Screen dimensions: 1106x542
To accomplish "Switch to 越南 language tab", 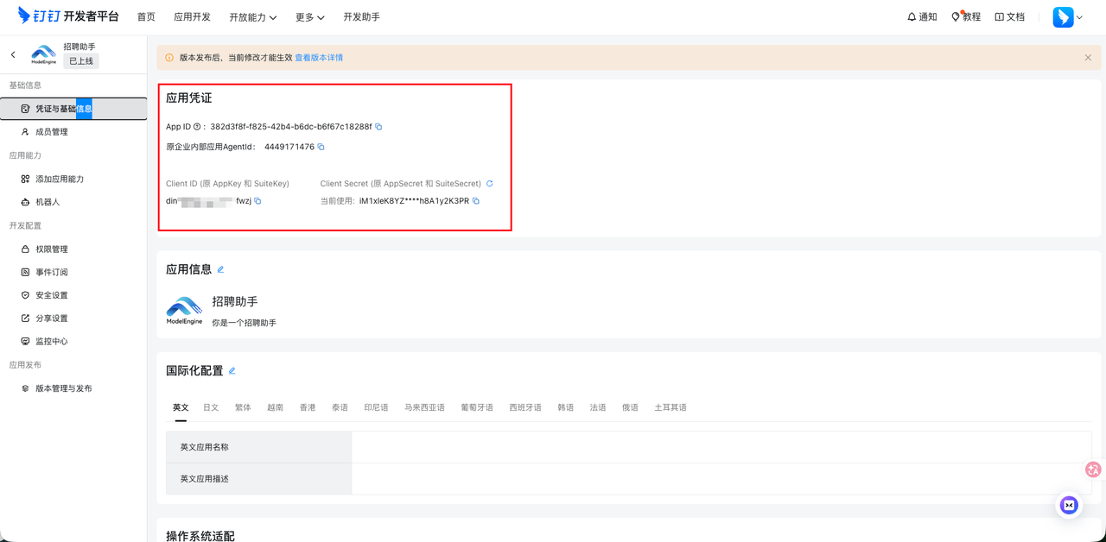I will (x=275, y=407).
